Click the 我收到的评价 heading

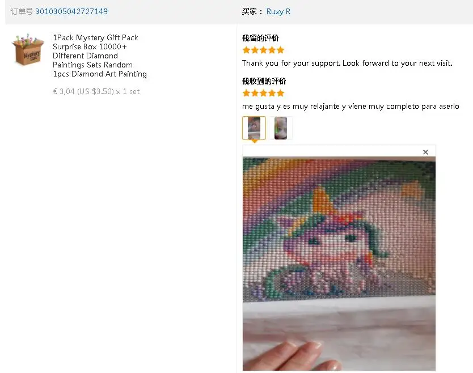(264, 81)
